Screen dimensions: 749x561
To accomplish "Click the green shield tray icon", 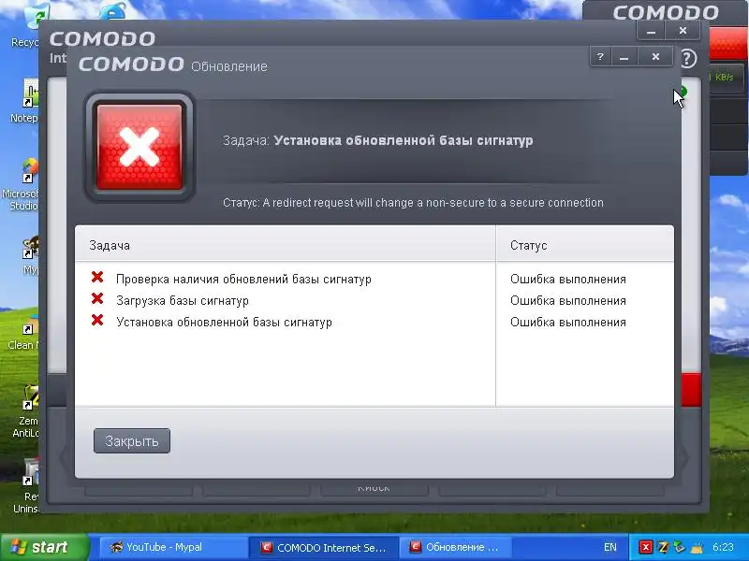I will coord(680,547).
